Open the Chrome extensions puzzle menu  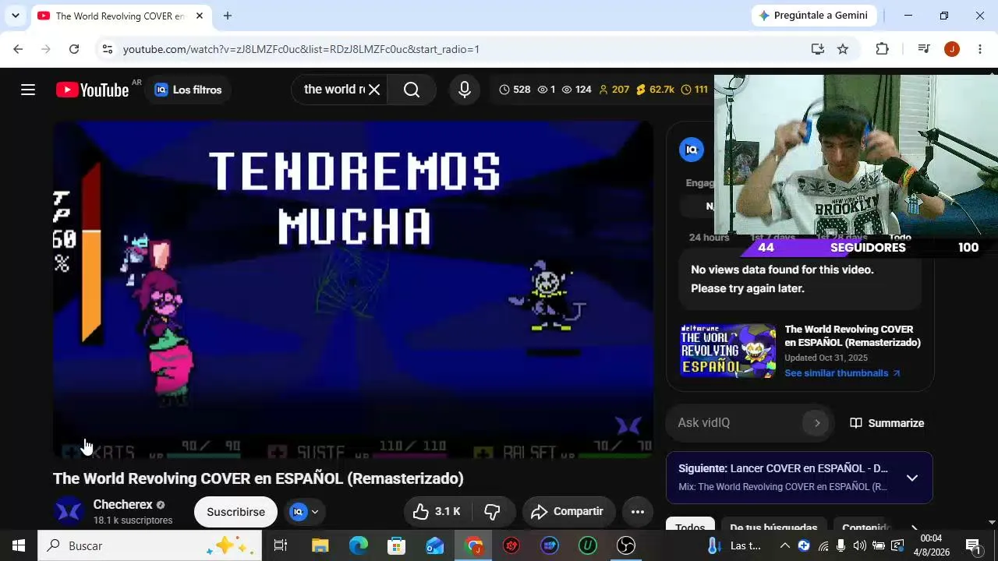[882, 49]
